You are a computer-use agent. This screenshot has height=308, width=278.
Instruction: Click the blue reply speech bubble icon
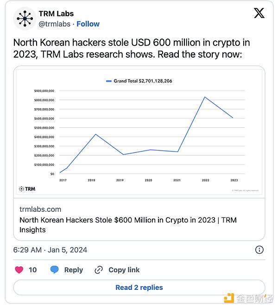point(55,270)
